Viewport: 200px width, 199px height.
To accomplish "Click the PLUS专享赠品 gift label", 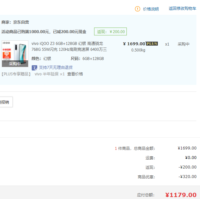I will tap(16, 74).
